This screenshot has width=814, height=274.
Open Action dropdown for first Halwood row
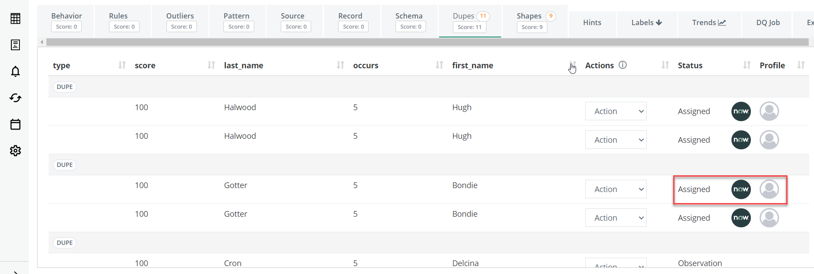616,111
